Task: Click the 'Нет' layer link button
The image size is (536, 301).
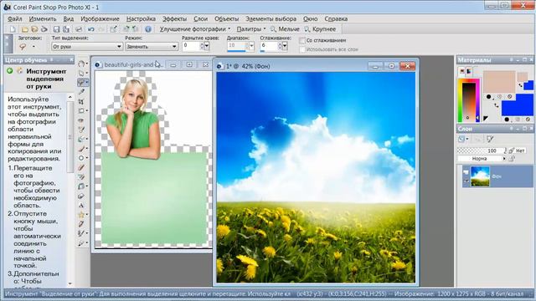Action: tap(518, 150)
